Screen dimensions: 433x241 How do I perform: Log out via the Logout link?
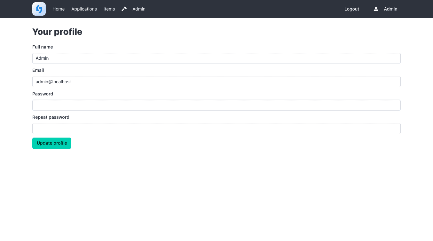tap(352, 9)
